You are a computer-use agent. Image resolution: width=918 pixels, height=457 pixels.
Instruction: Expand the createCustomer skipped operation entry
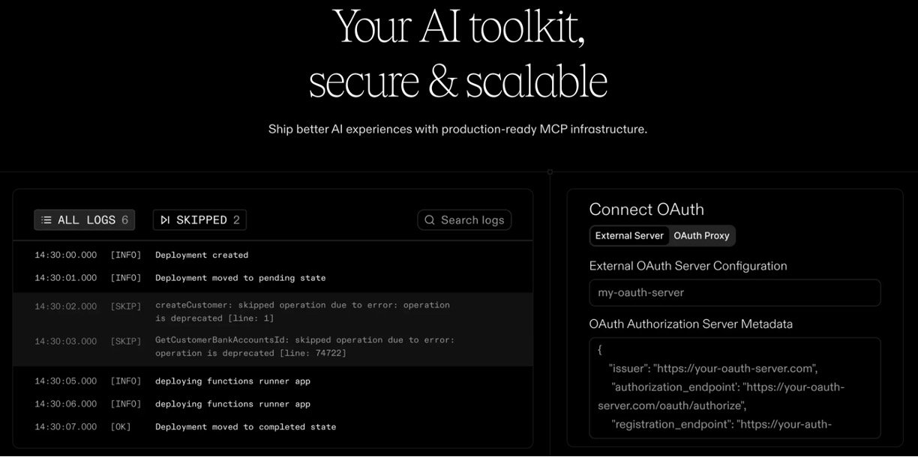pos(302,312)
